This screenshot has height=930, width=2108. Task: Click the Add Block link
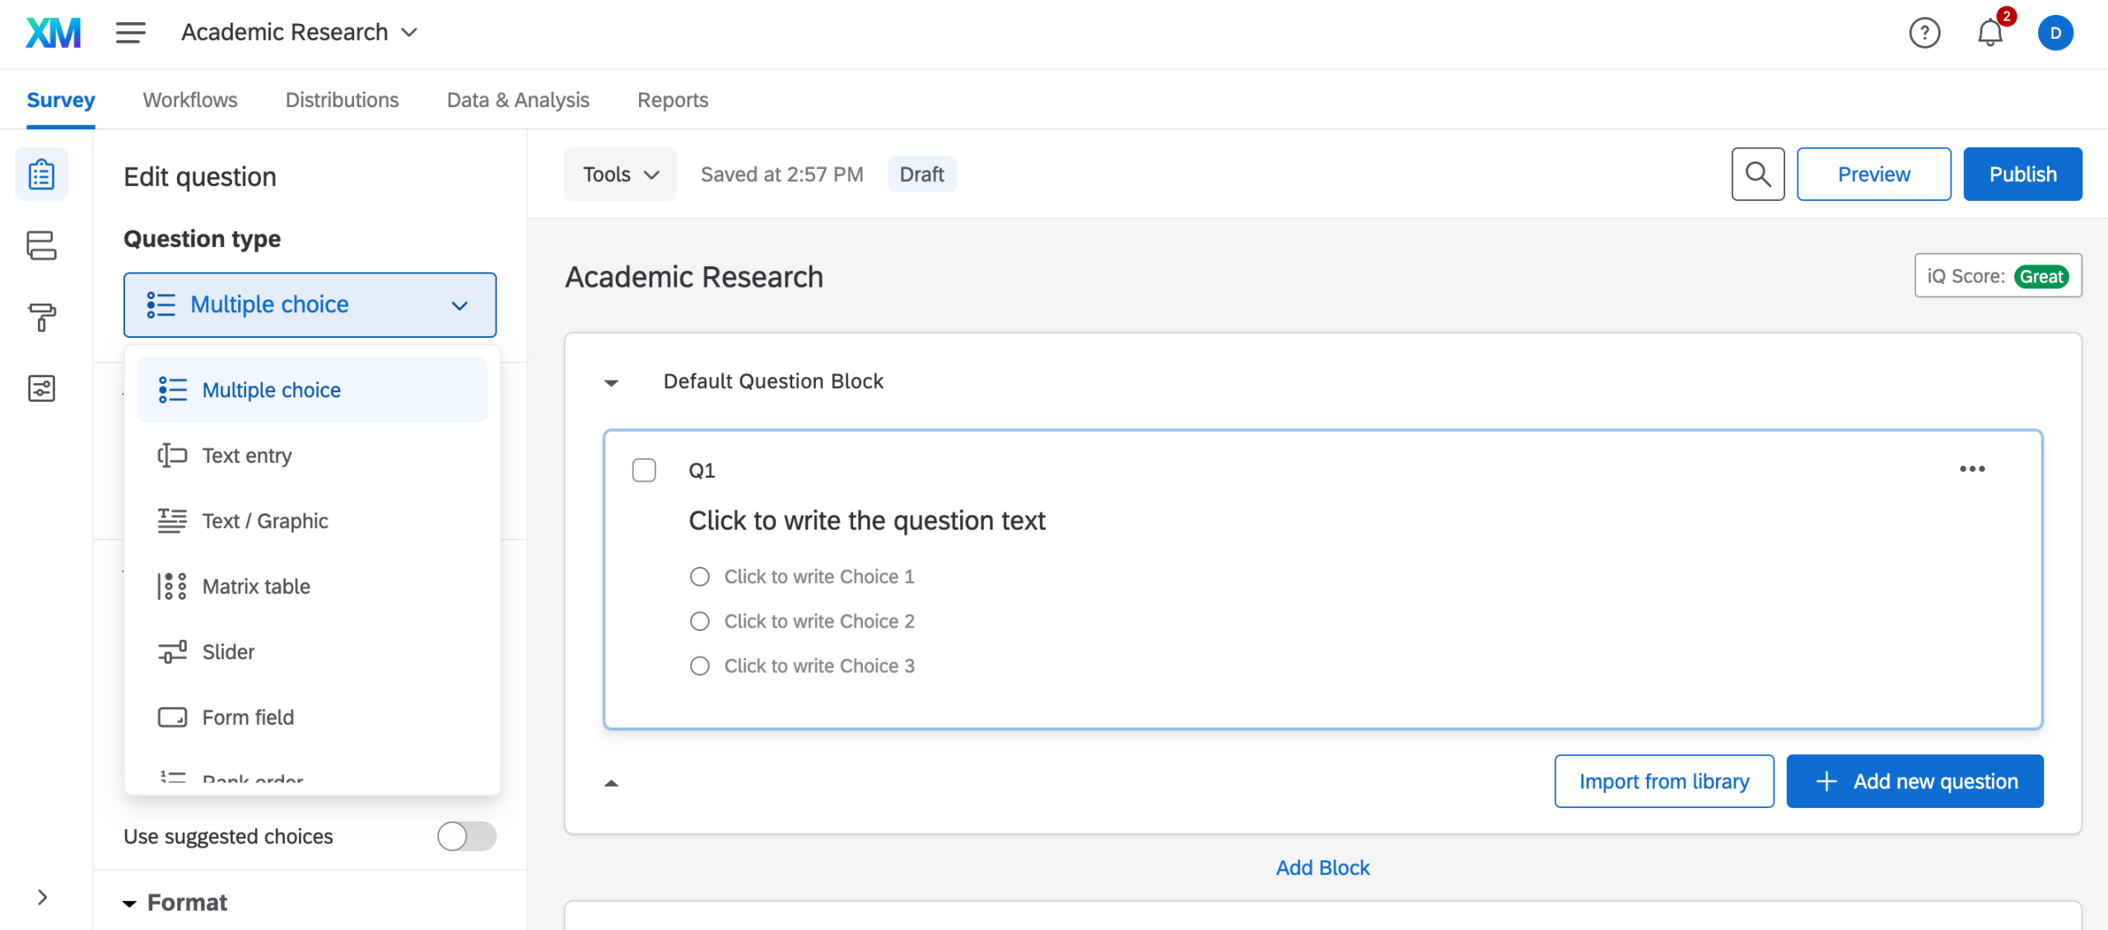click(1322, 867)
